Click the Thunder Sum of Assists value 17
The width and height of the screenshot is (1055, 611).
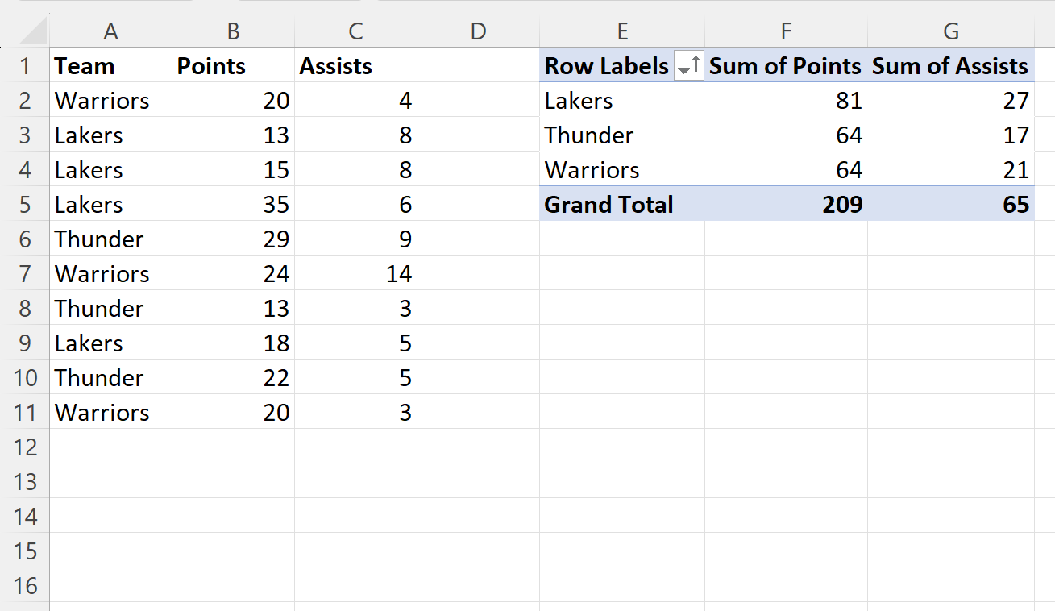(x=951, y=135)
